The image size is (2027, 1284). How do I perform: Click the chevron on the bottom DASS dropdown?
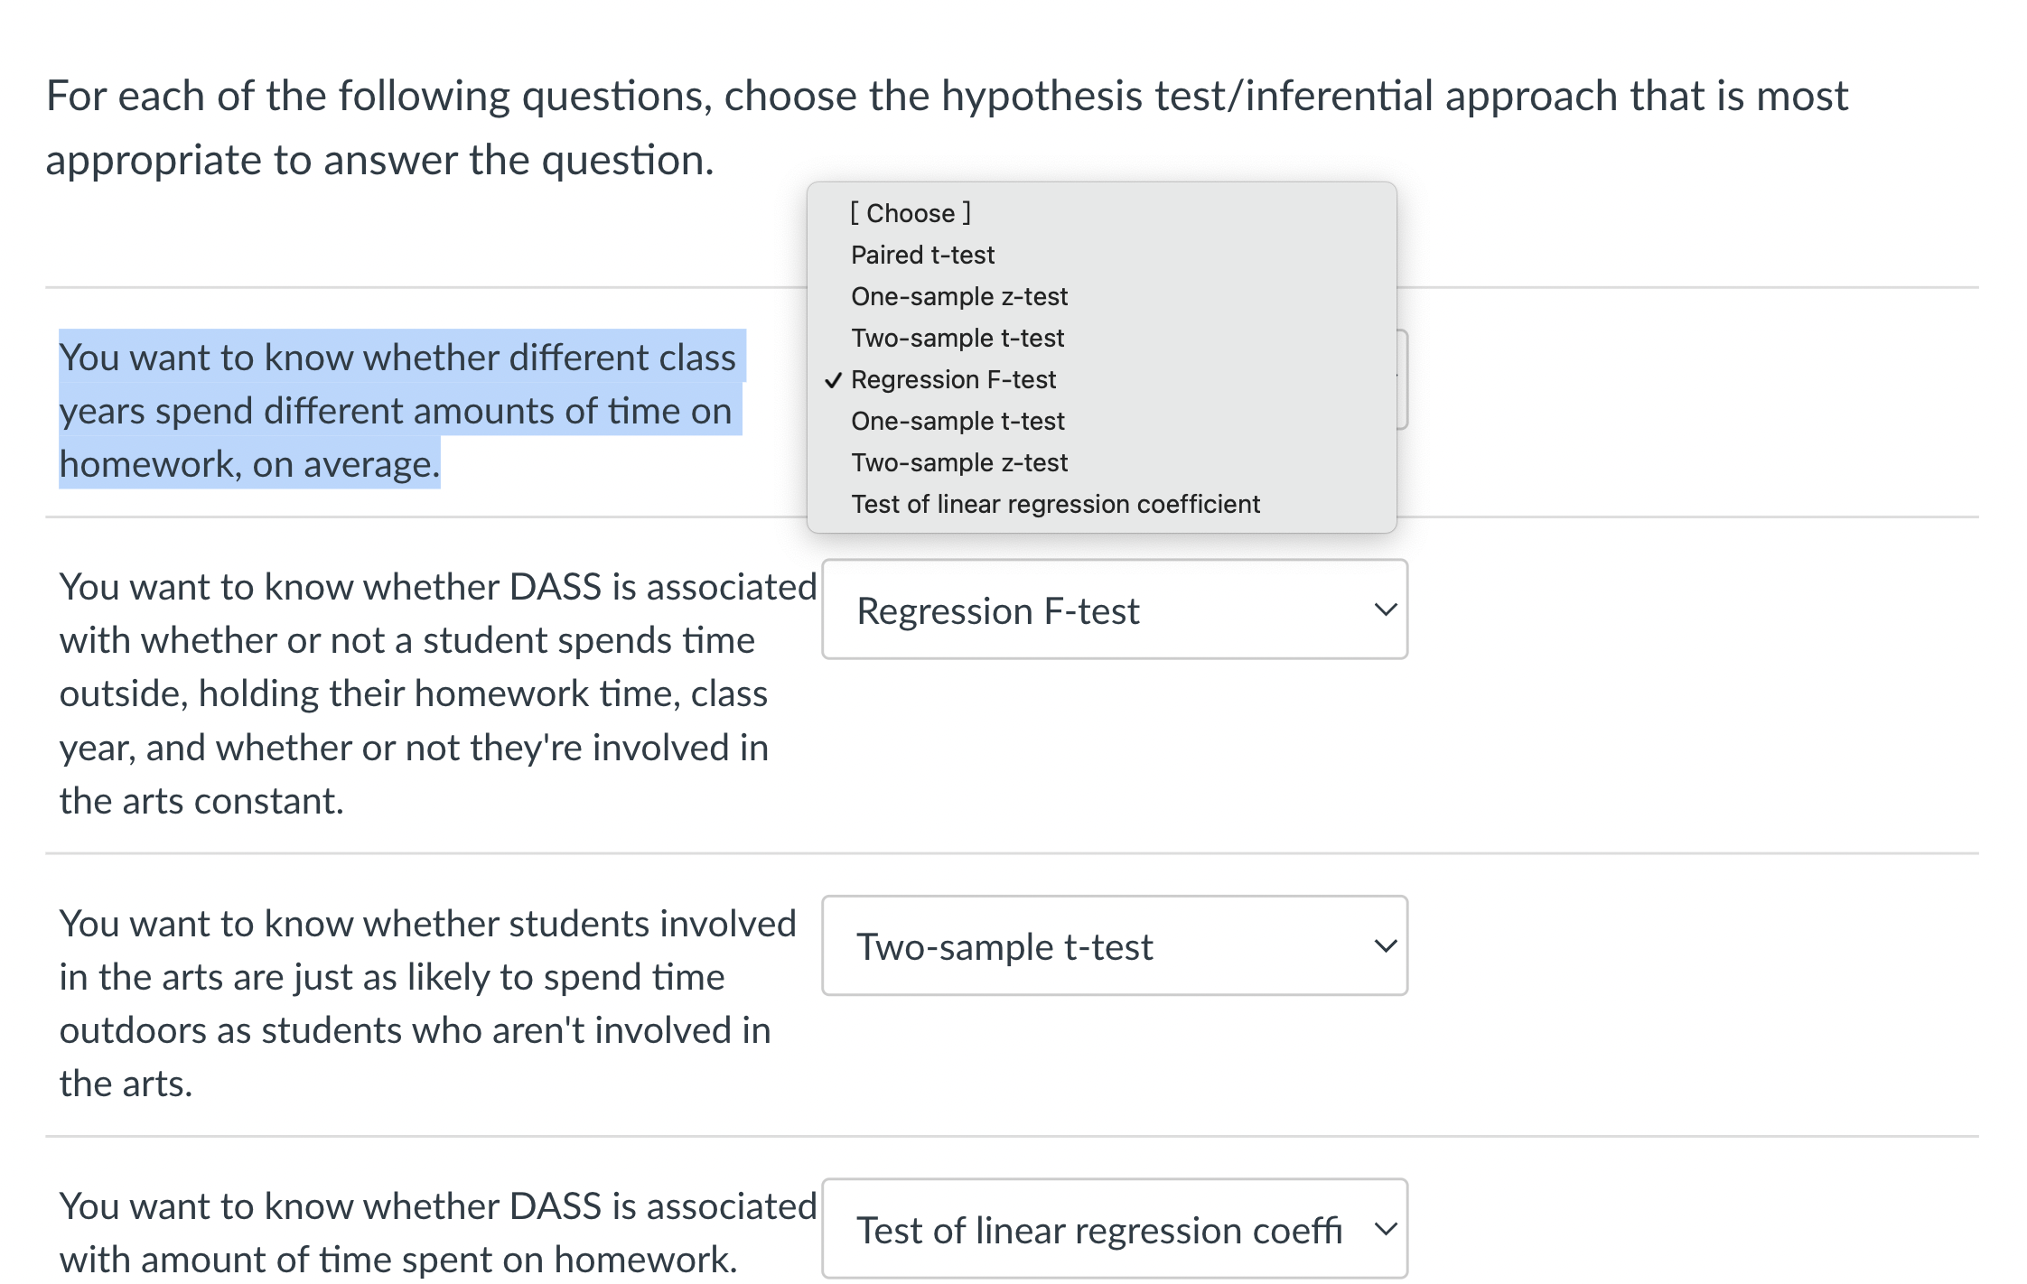[1387, 1229]
